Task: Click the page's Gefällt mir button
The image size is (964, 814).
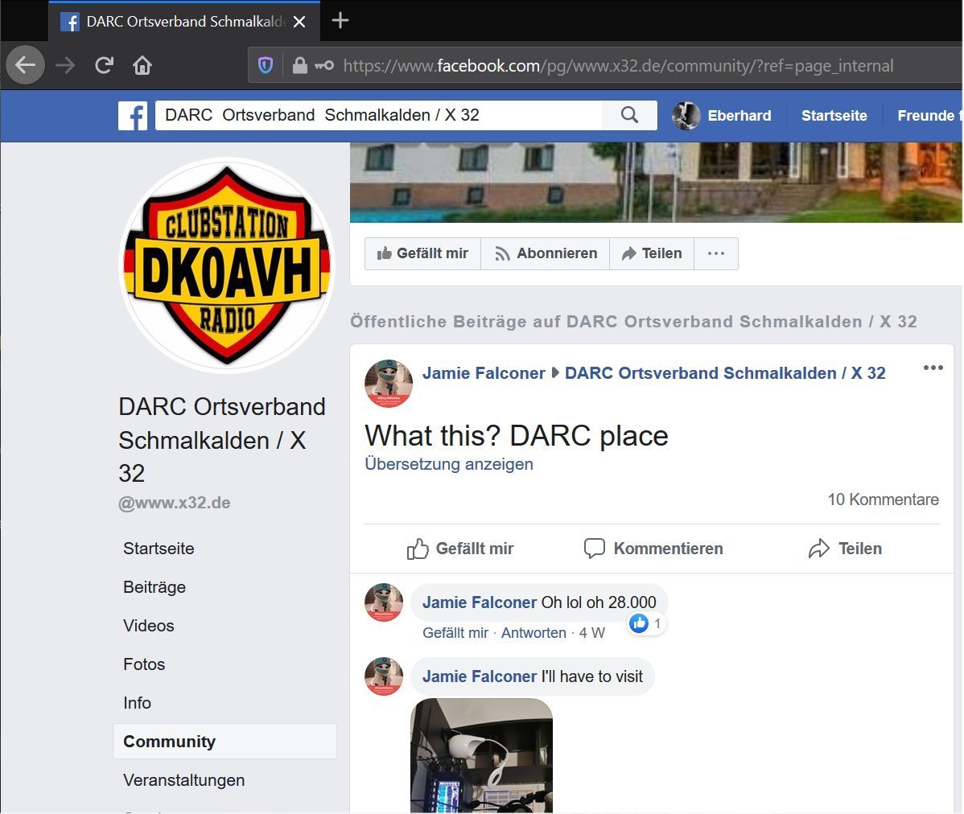Action: (423, 253)
